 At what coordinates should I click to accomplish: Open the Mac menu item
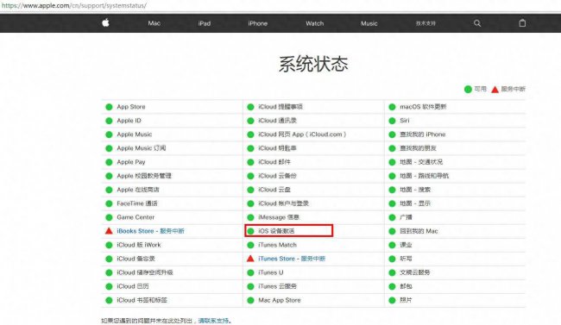click(x=154, y=23)
